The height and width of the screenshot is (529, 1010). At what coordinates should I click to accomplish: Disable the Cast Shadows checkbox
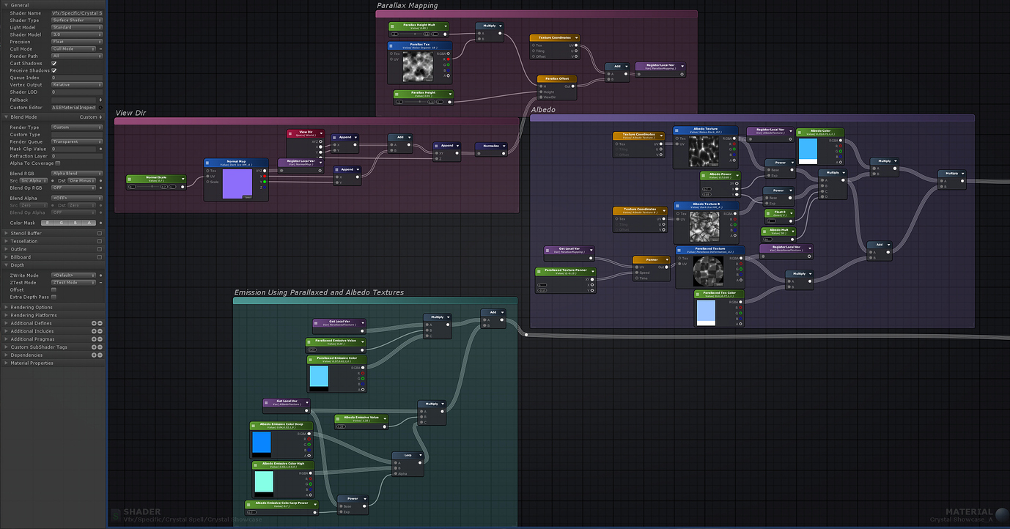[x=54, y=64]
